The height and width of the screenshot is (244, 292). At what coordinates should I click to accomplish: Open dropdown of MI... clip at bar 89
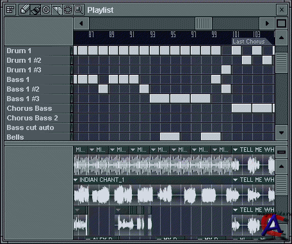coord(112,150)
